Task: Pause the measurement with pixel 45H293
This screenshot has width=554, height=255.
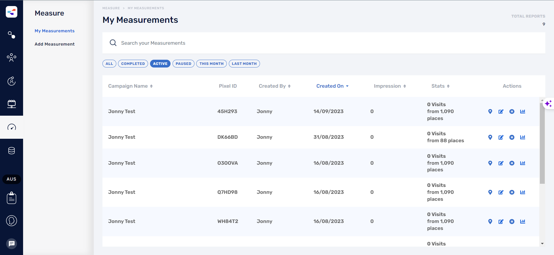Action: coord(512,112)
